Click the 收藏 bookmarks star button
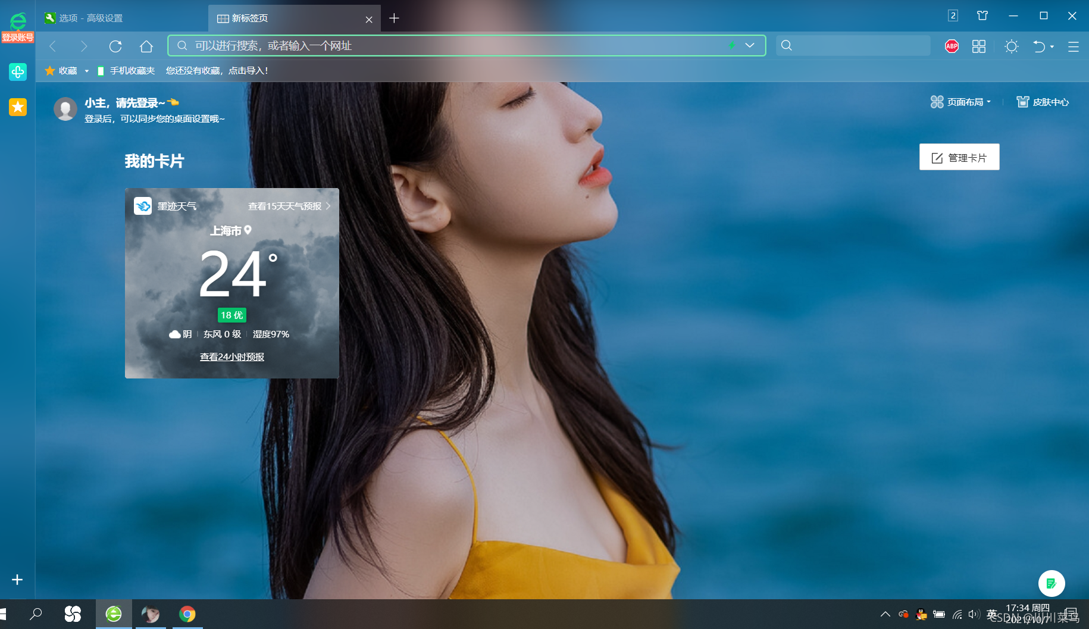This screenshot has height=629, width=1089. click(x=61, y=71)
